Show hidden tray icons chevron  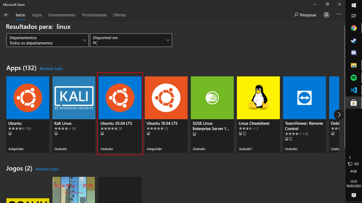click(x=350, y=157)
